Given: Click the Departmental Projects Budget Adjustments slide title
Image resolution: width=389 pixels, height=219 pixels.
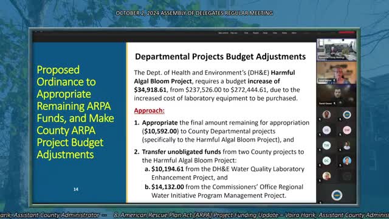Looking at the screenshot, I should point(220,57).
